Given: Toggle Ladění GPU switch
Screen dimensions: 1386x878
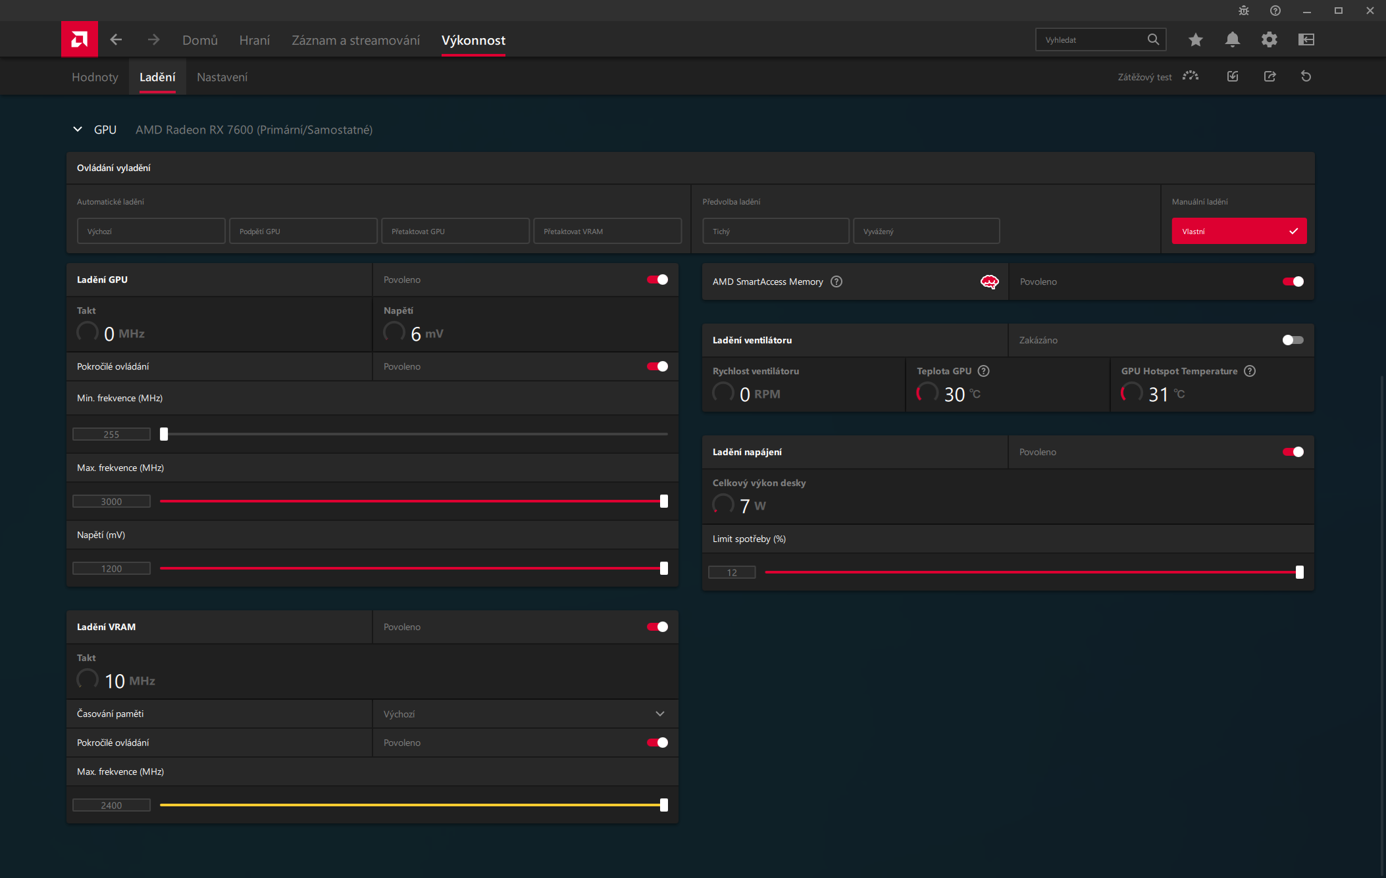Looking at the screenshot, I should [x=657, y=280].
